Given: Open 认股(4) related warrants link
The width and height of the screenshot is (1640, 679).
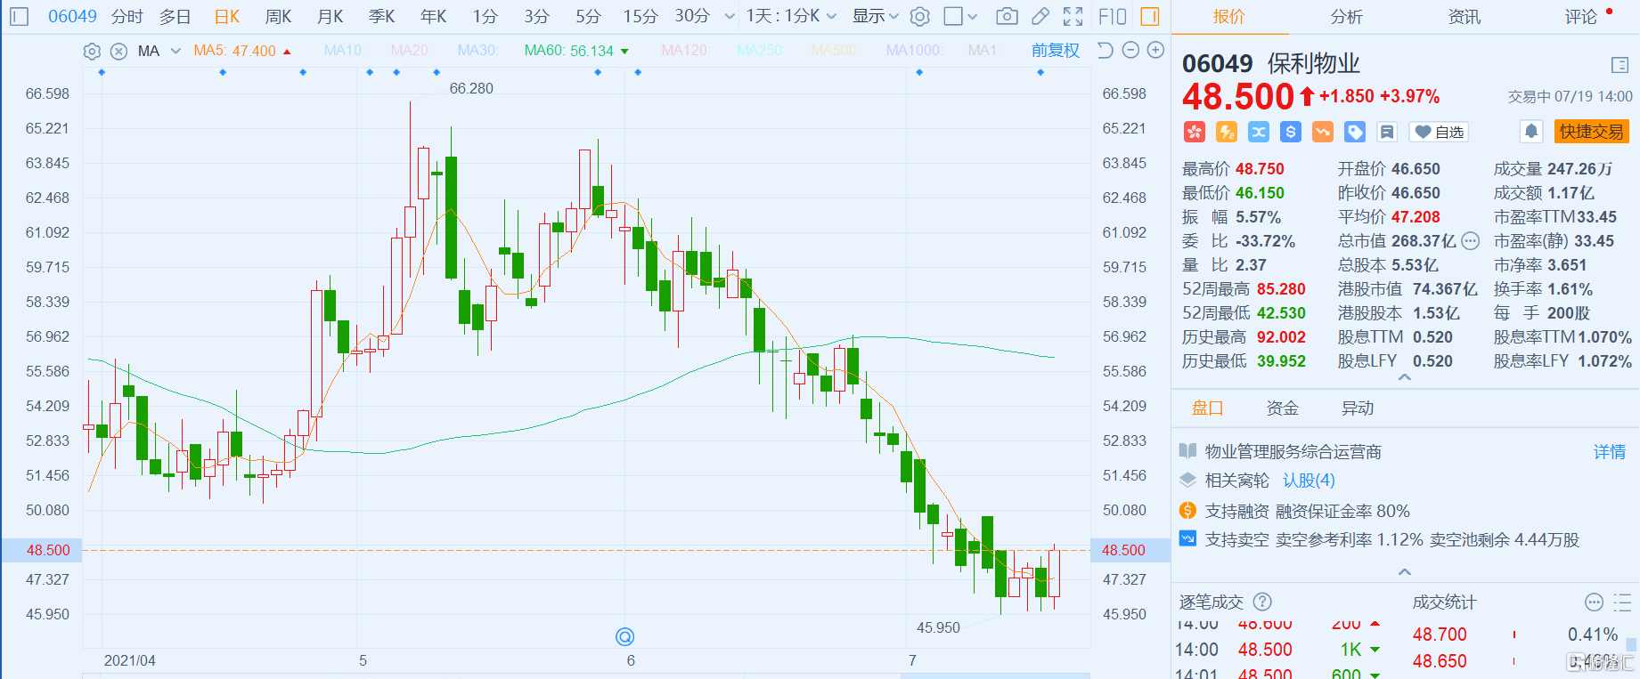Looking at the screenshot, I should click(x=1309, y=481).
